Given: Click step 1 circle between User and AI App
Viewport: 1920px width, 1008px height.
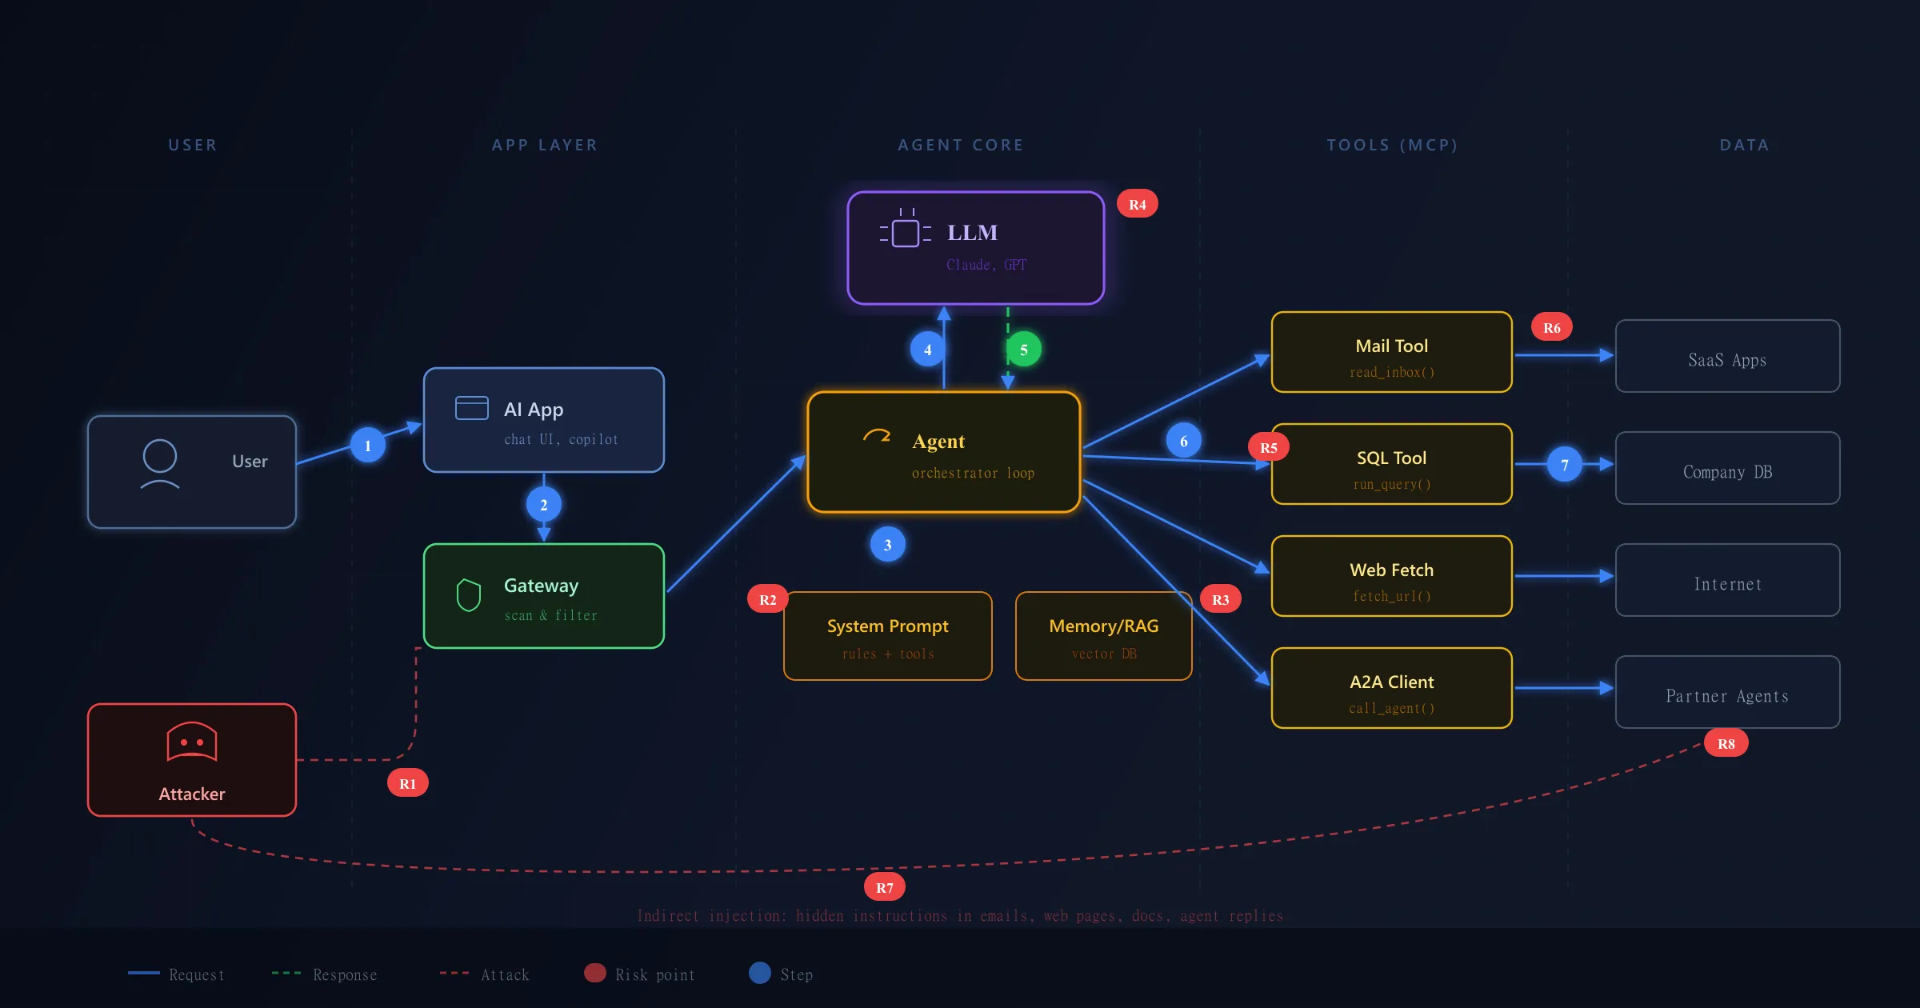Looking at the screenshot, I should pyautogui.click(x=368, y=446).
